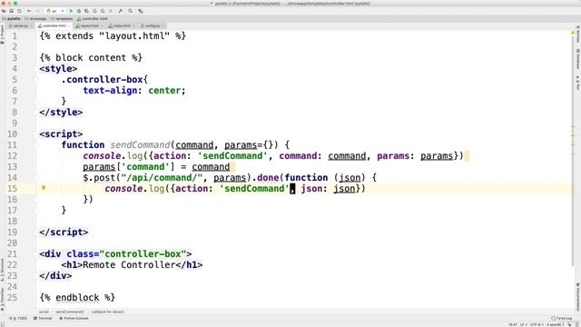Select controller.html in the navigation breadcrumb
Image resolution: width=581 pixels, height=327 pixels.
click(93, 18)
